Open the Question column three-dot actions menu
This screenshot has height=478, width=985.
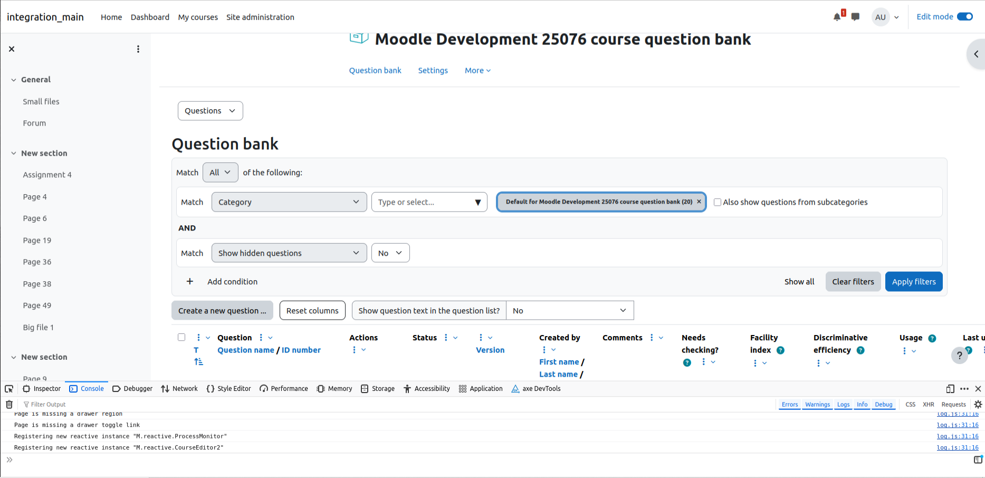click(x=261, y=338)
